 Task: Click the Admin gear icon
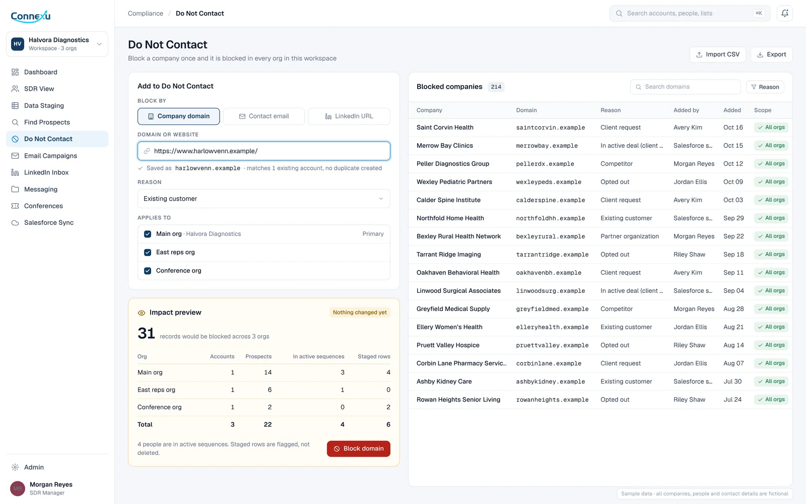coord(15,467)
